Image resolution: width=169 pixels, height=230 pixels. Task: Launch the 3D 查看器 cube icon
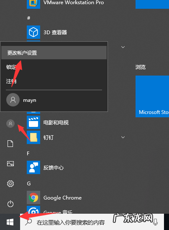click(x=33, y=32)
